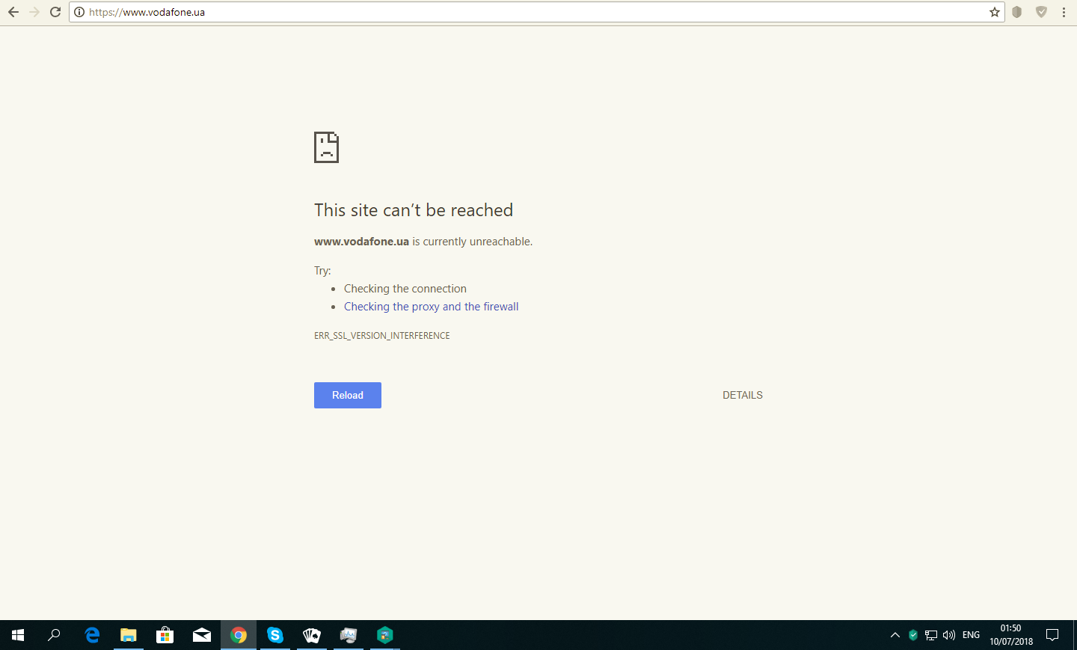Viewport: 1077px width, 650px height.
Task: Open the grey shield extension icon
Action: [x=1016, y=12]
